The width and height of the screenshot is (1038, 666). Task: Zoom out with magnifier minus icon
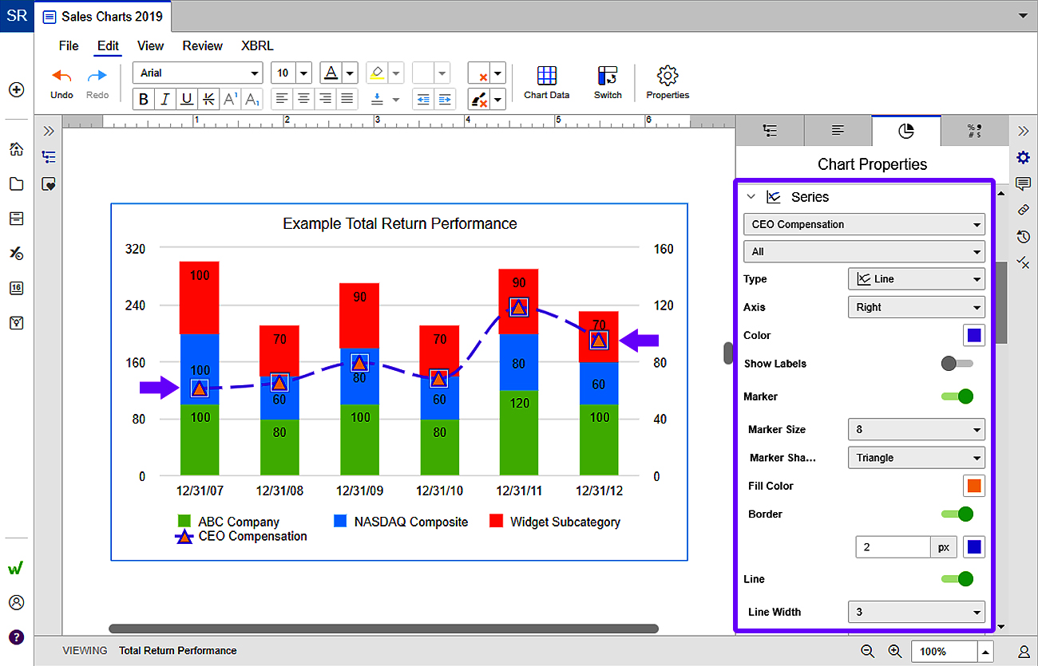pyautogui.click(x=868, y=651)
